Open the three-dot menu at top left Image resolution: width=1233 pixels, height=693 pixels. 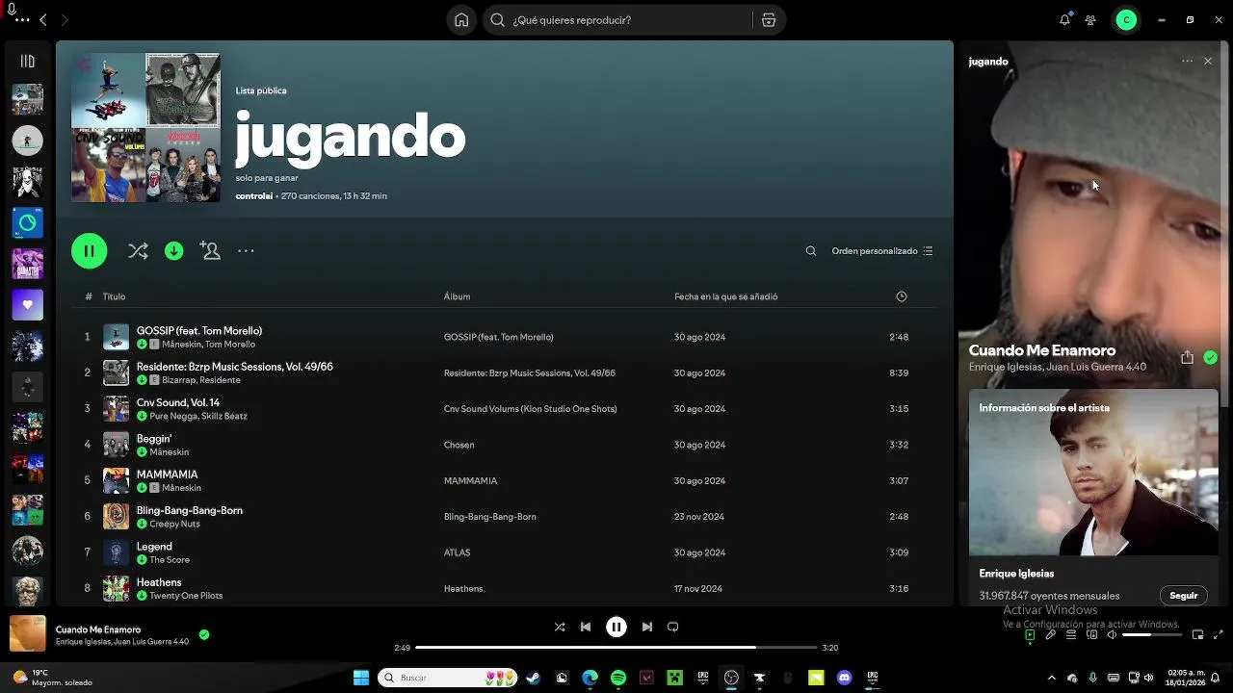[22, 20]
